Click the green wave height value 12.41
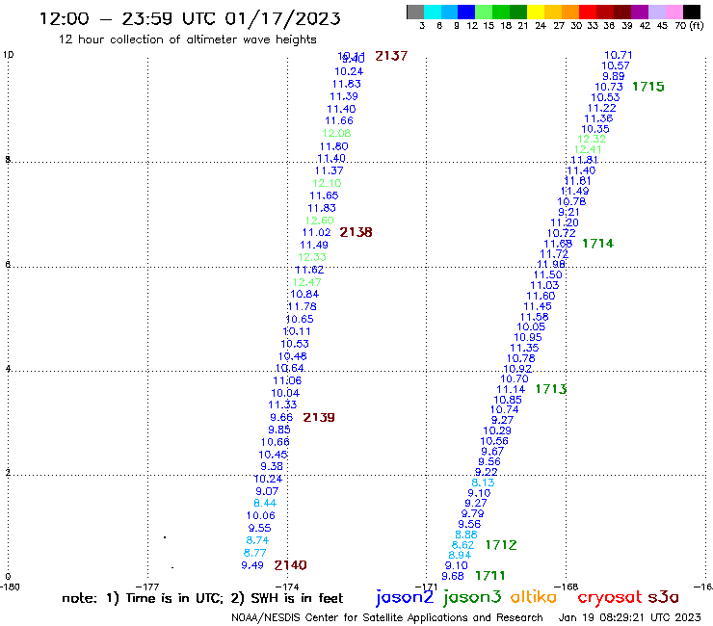Image resolution: width=713 pixels, height=626 pixels. 588,149
